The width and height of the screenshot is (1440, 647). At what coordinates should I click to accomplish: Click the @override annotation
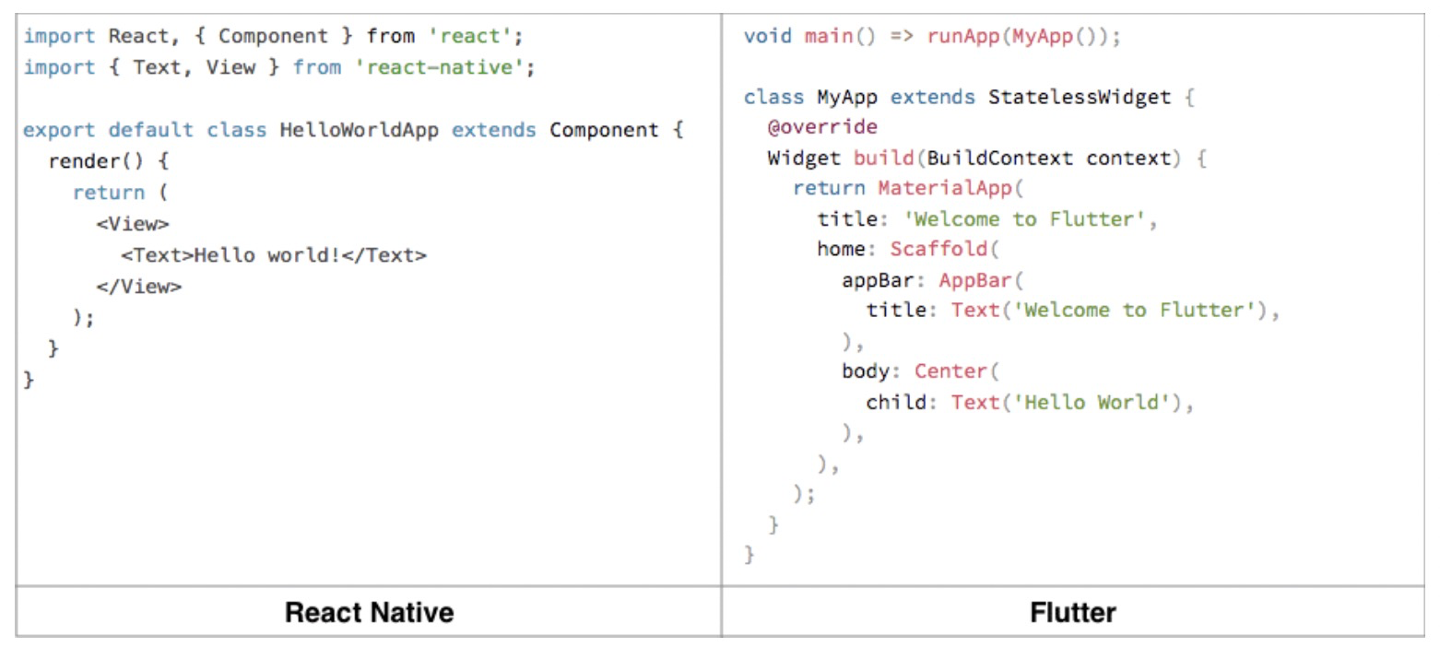[822, 127]
